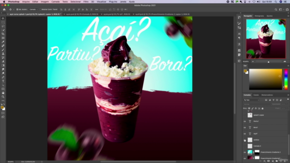Image resolution: width=290 pixels, height=163 pixels.
Task: Select the Pen tool
Action: (x=3, y=77)
